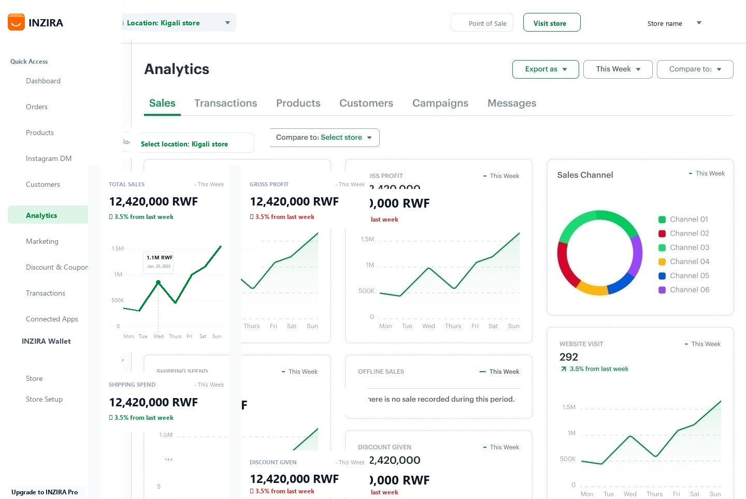Switch to the Products analytics tab
Image resolution: width=746 pixels, height=499 pixels.
[298, 104]
